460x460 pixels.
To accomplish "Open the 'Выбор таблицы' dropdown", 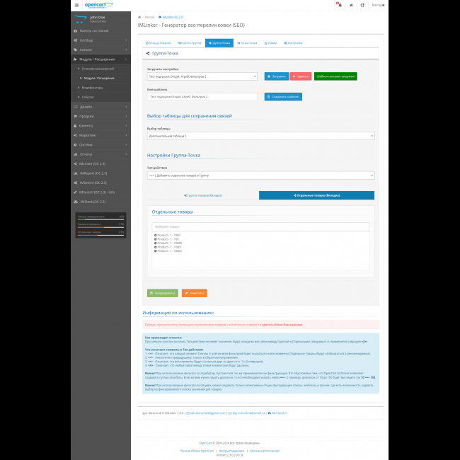I will click(260, 135).
